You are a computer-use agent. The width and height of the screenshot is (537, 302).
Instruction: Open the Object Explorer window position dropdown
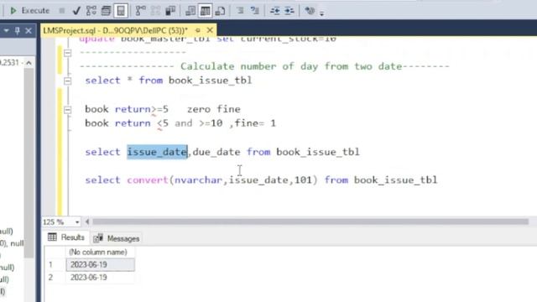(6, 31)
